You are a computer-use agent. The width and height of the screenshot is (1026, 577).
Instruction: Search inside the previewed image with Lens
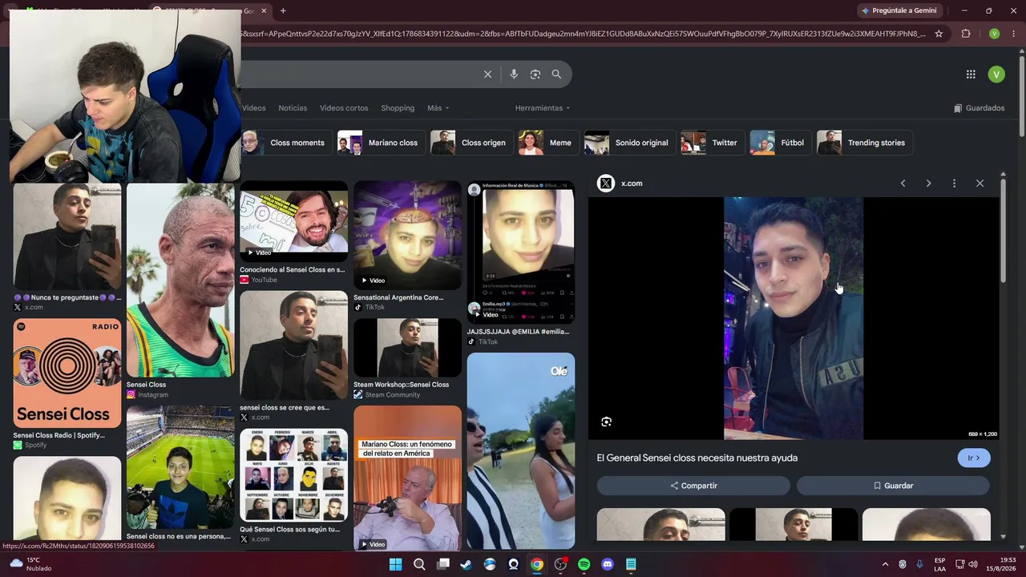click(606, 422)
